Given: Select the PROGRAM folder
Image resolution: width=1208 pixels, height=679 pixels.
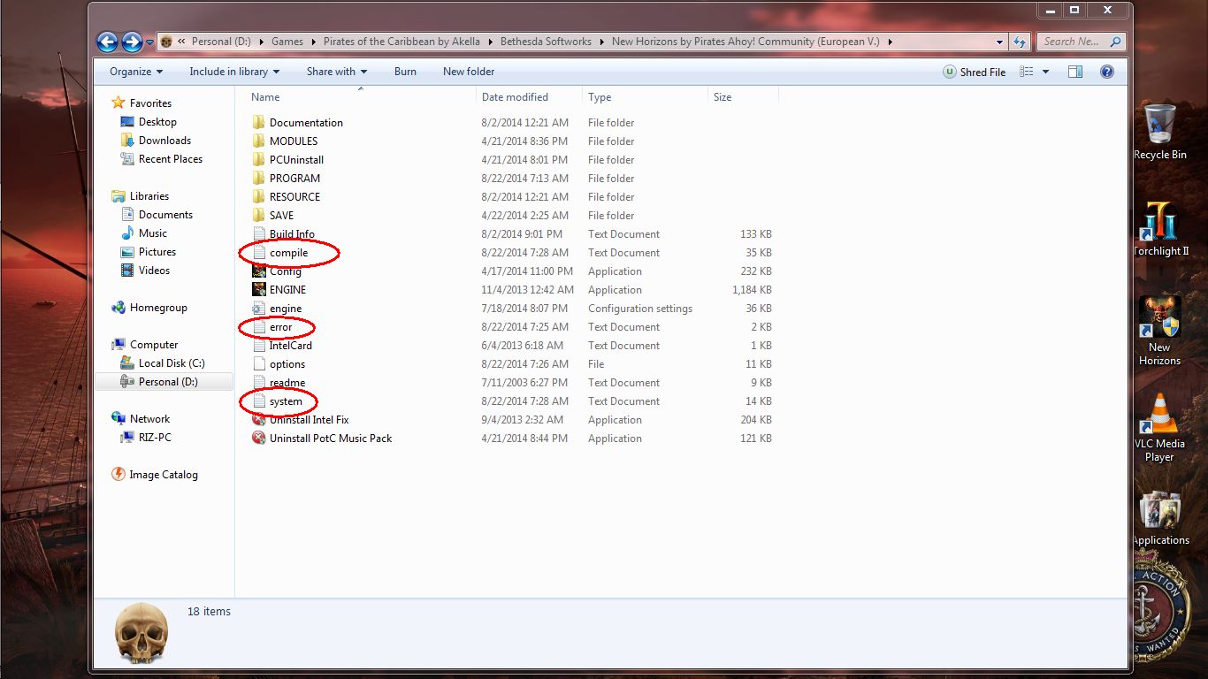Looking at the screenshot, I should pos(294,178).
